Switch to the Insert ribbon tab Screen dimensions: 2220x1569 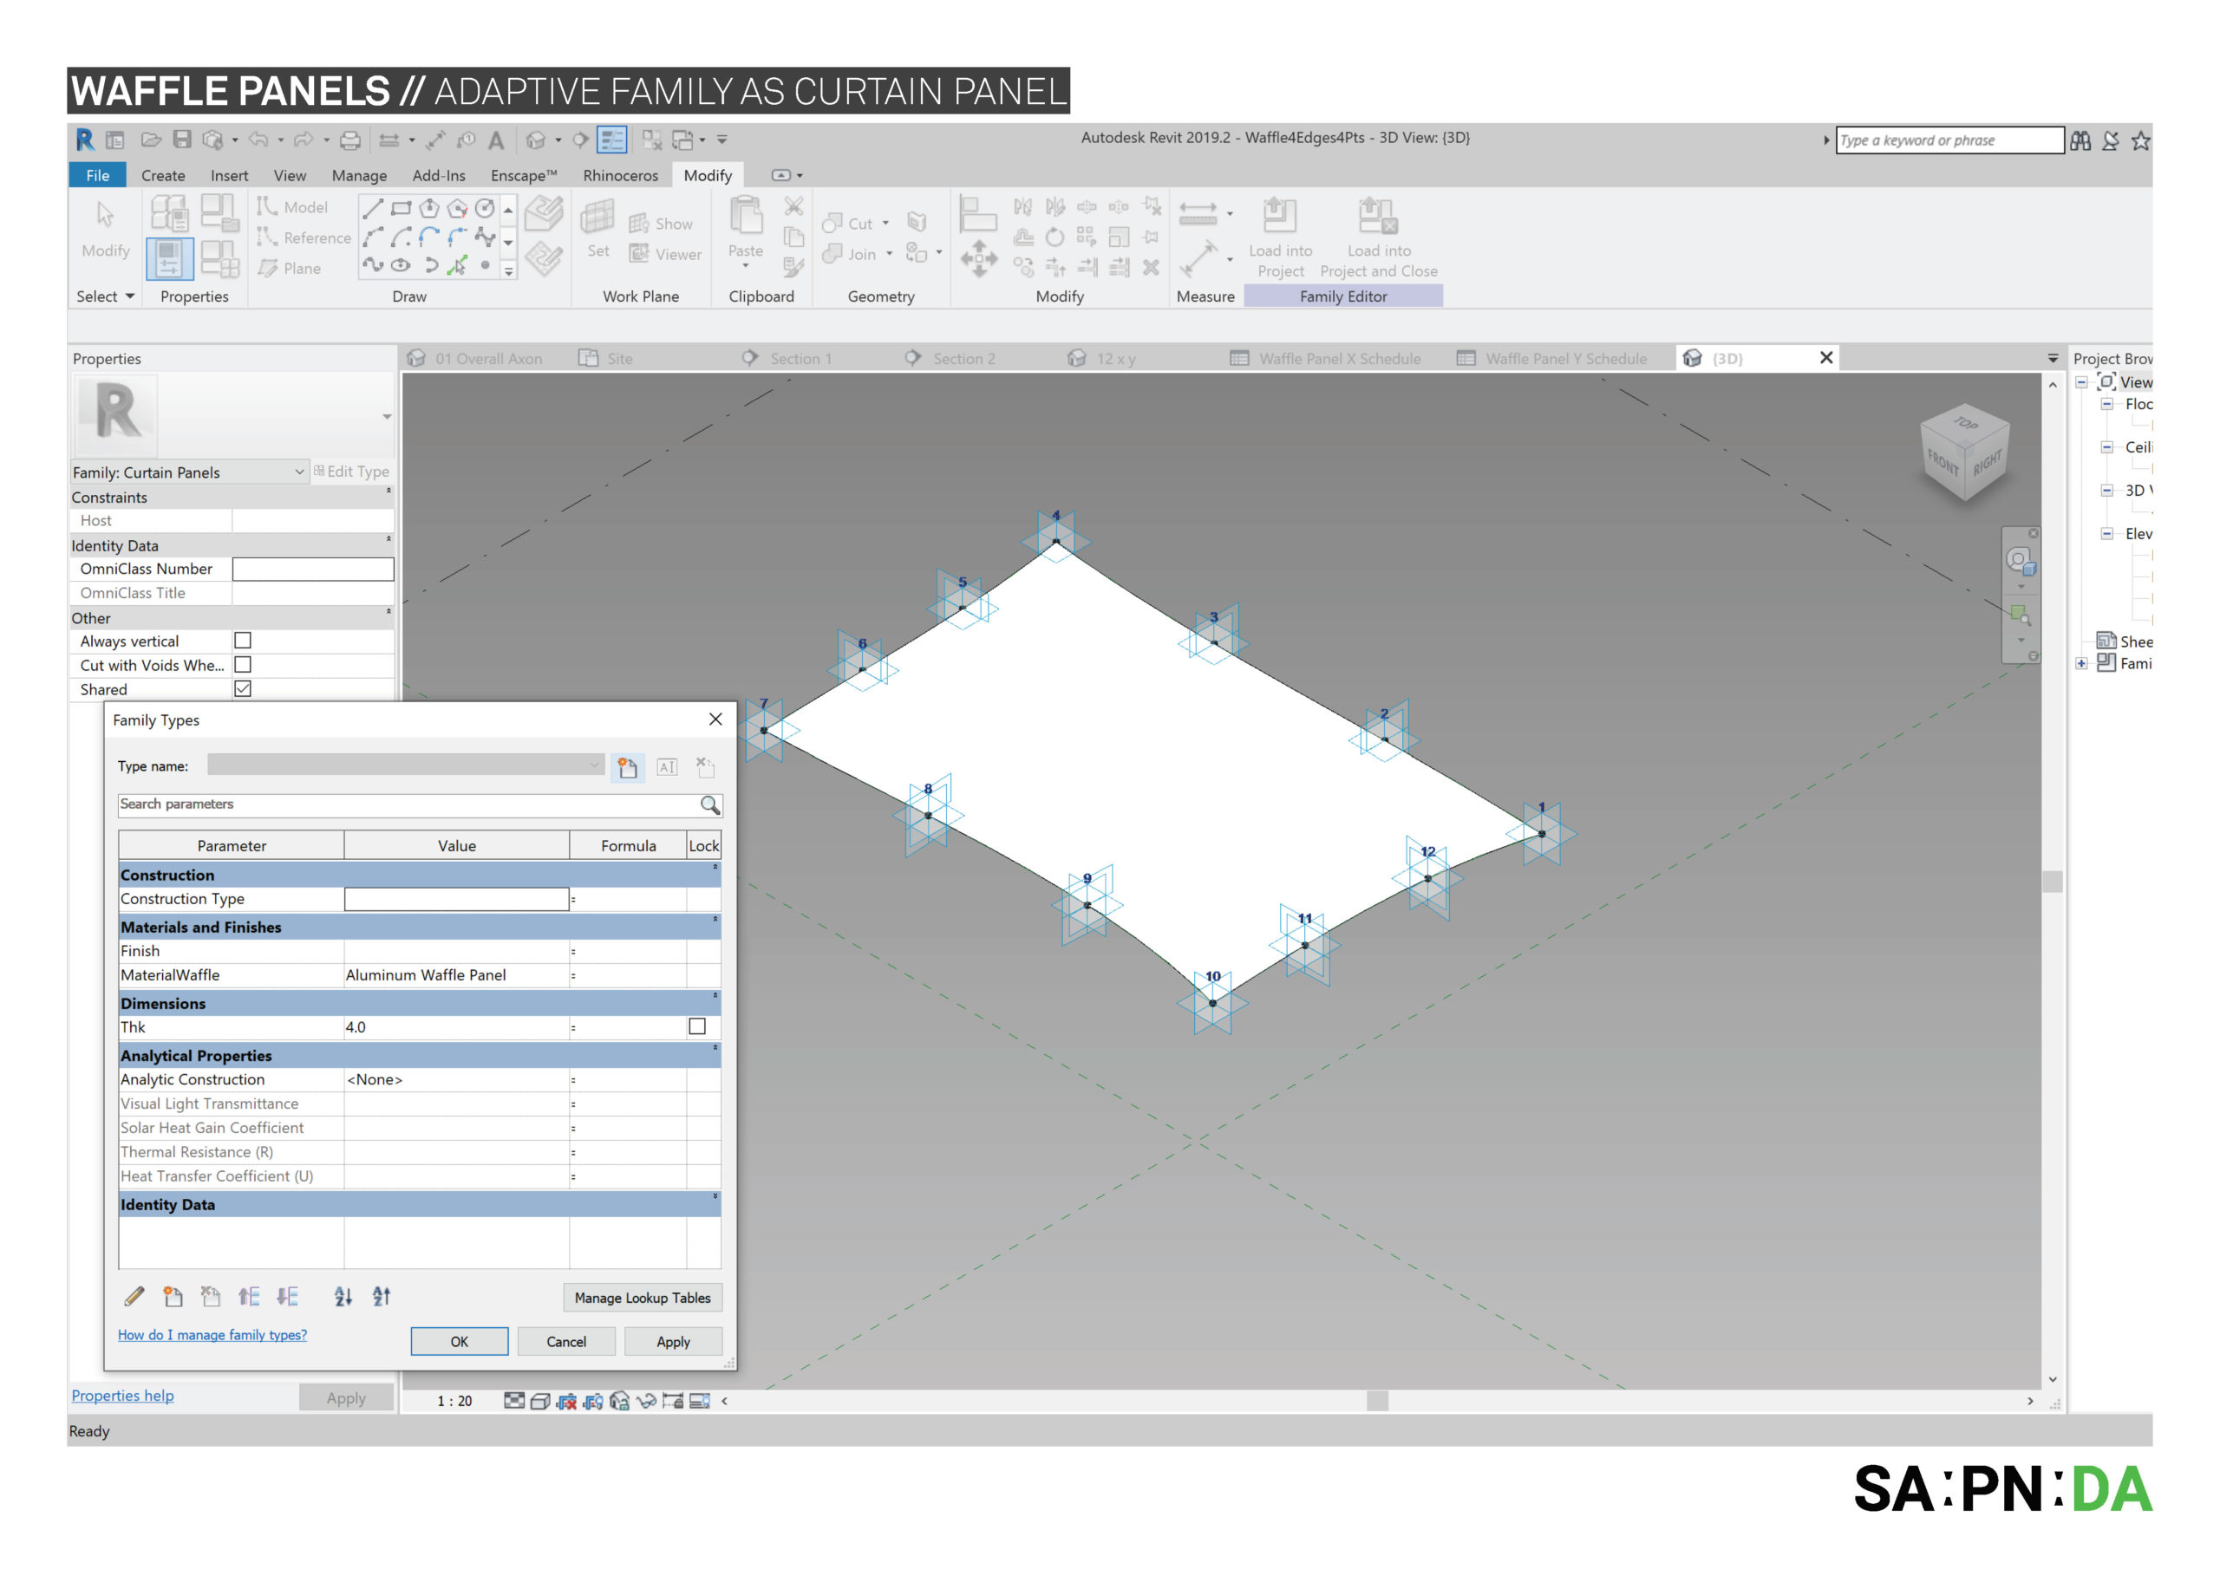click(x=229, y=175)
